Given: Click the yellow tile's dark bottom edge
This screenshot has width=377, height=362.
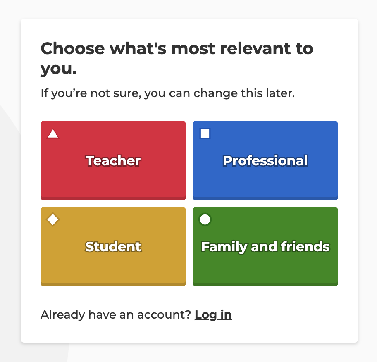Looking at the screenshot, I should click(113, 285).
